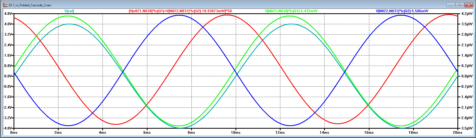The image size is (476, 138).
Task: Maximize the waveform window
Action: (x=460, y=5)
